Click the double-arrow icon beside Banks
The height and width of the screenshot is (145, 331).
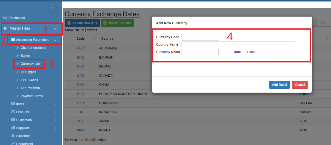tap(18, 56)
